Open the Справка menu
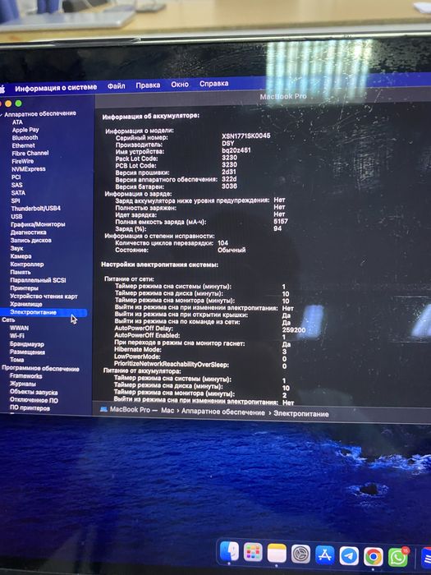431x575 pixels. (214, 84)
